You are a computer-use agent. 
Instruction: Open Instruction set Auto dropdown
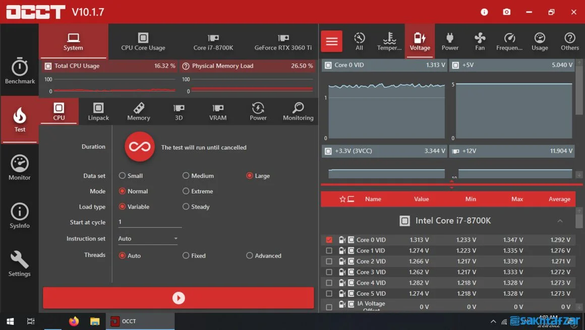[148, 239]
